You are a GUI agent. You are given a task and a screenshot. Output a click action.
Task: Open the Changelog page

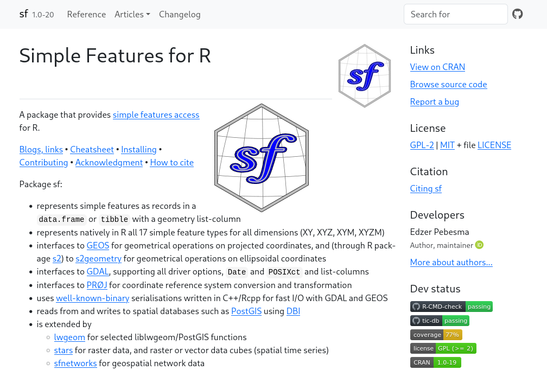click(180, 14)
